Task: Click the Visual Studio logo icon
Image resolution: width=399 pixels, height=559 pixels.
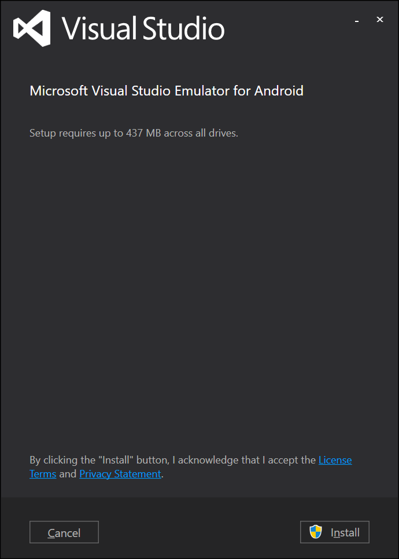Action: tap(32, 28)
